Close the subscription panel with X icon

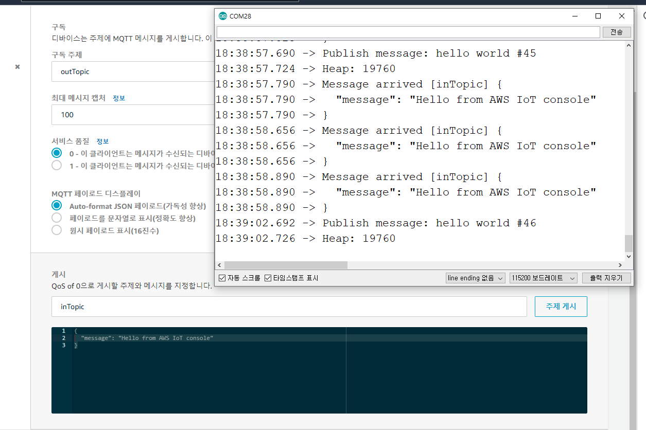click(x=18, y=67)
